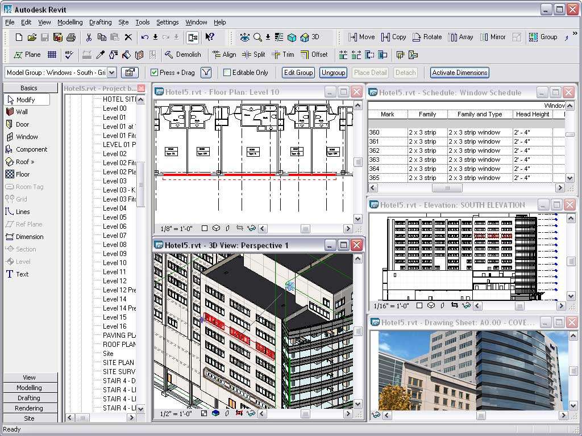Enable the Editable Only checkbox
This screenshot has height=436, width=582.
pyautogui.click(x=227, y=73)
